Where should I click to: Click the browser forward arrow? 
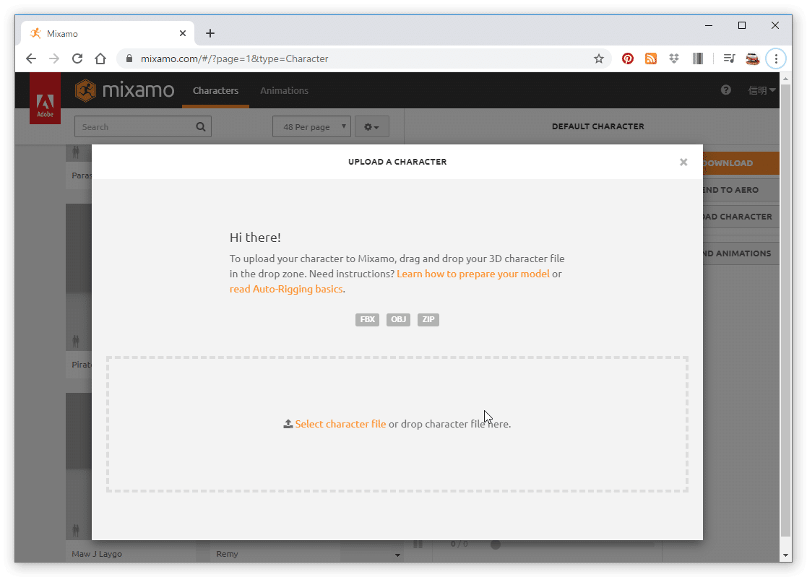point(54,58)
